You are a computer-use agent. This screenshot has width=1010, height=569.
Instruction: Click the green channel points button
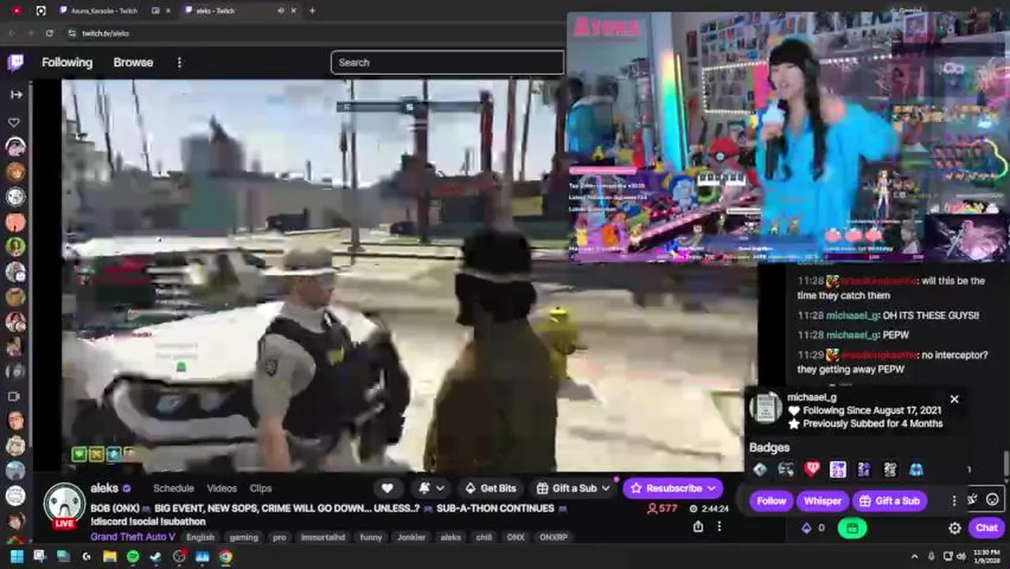852,528
